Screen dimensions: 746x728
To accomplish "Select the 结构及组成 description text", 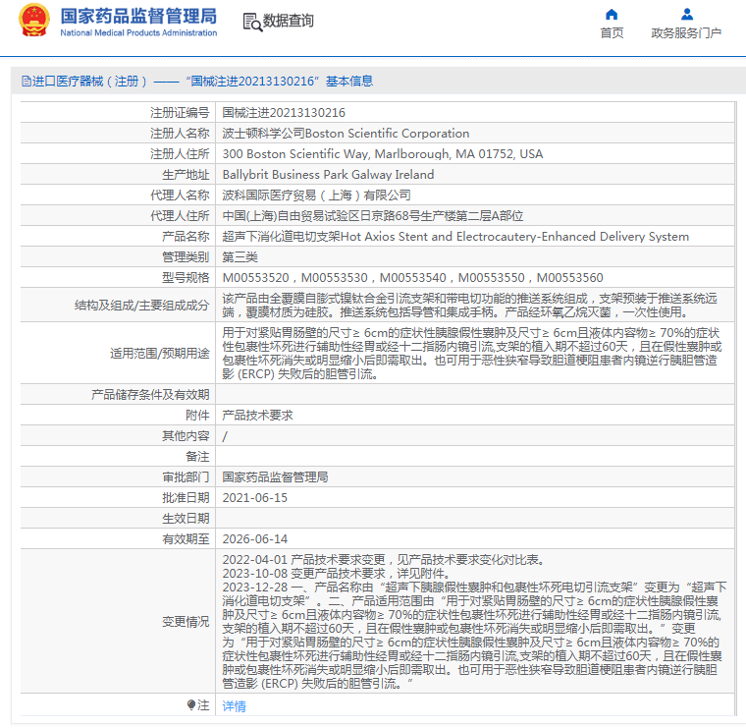I will coord(469,306).
